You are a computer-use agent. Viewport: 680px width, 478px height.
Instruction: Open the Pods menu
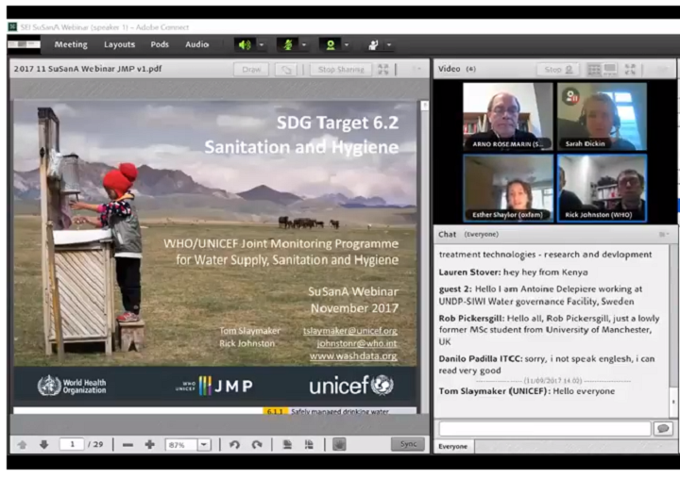pos(160,44)
